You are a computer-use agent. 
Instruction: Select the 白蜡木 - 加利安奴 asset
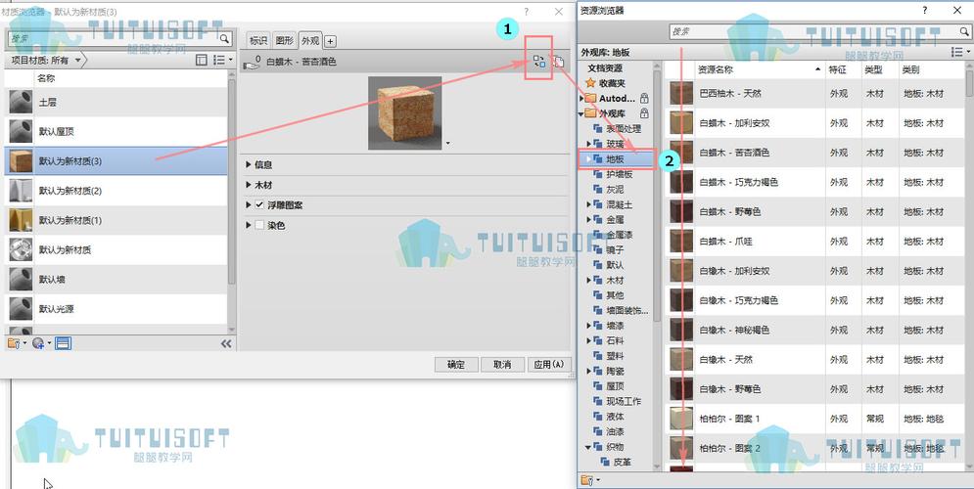(x=815, y=123)
